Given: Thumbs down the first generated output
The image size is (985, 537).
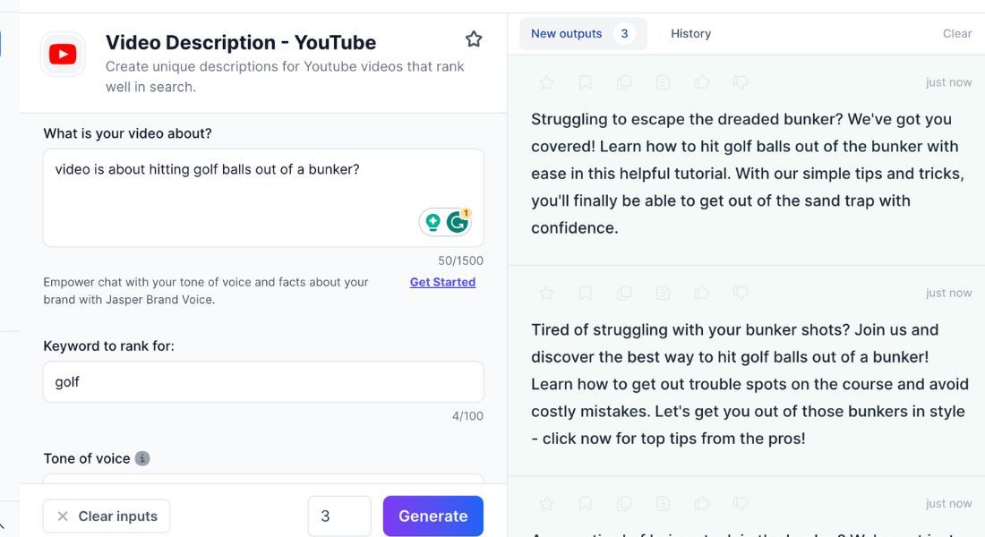Looking at the screenshot, I should 741,82.
